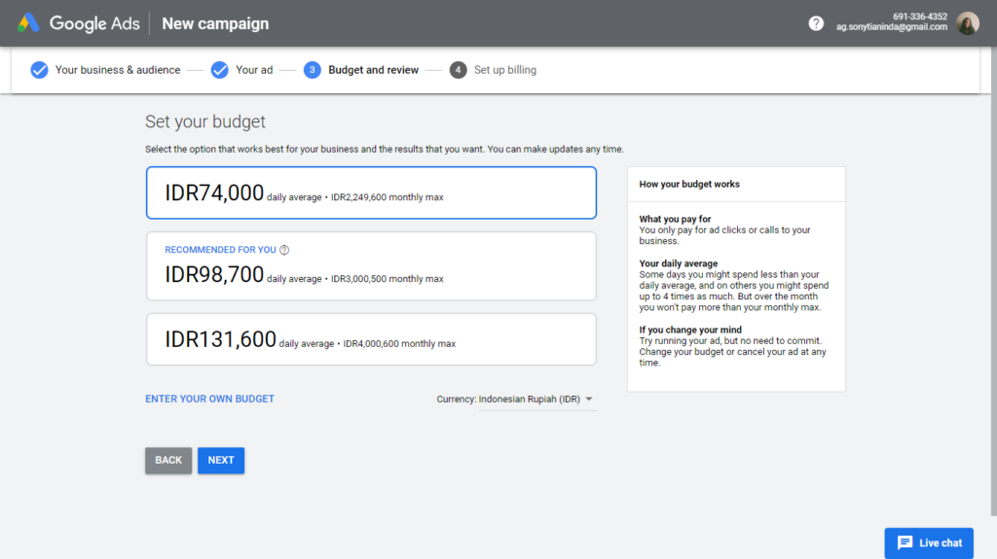
Task: Click the 'Your ad' step checkmark icon
Action: [219, 70]
